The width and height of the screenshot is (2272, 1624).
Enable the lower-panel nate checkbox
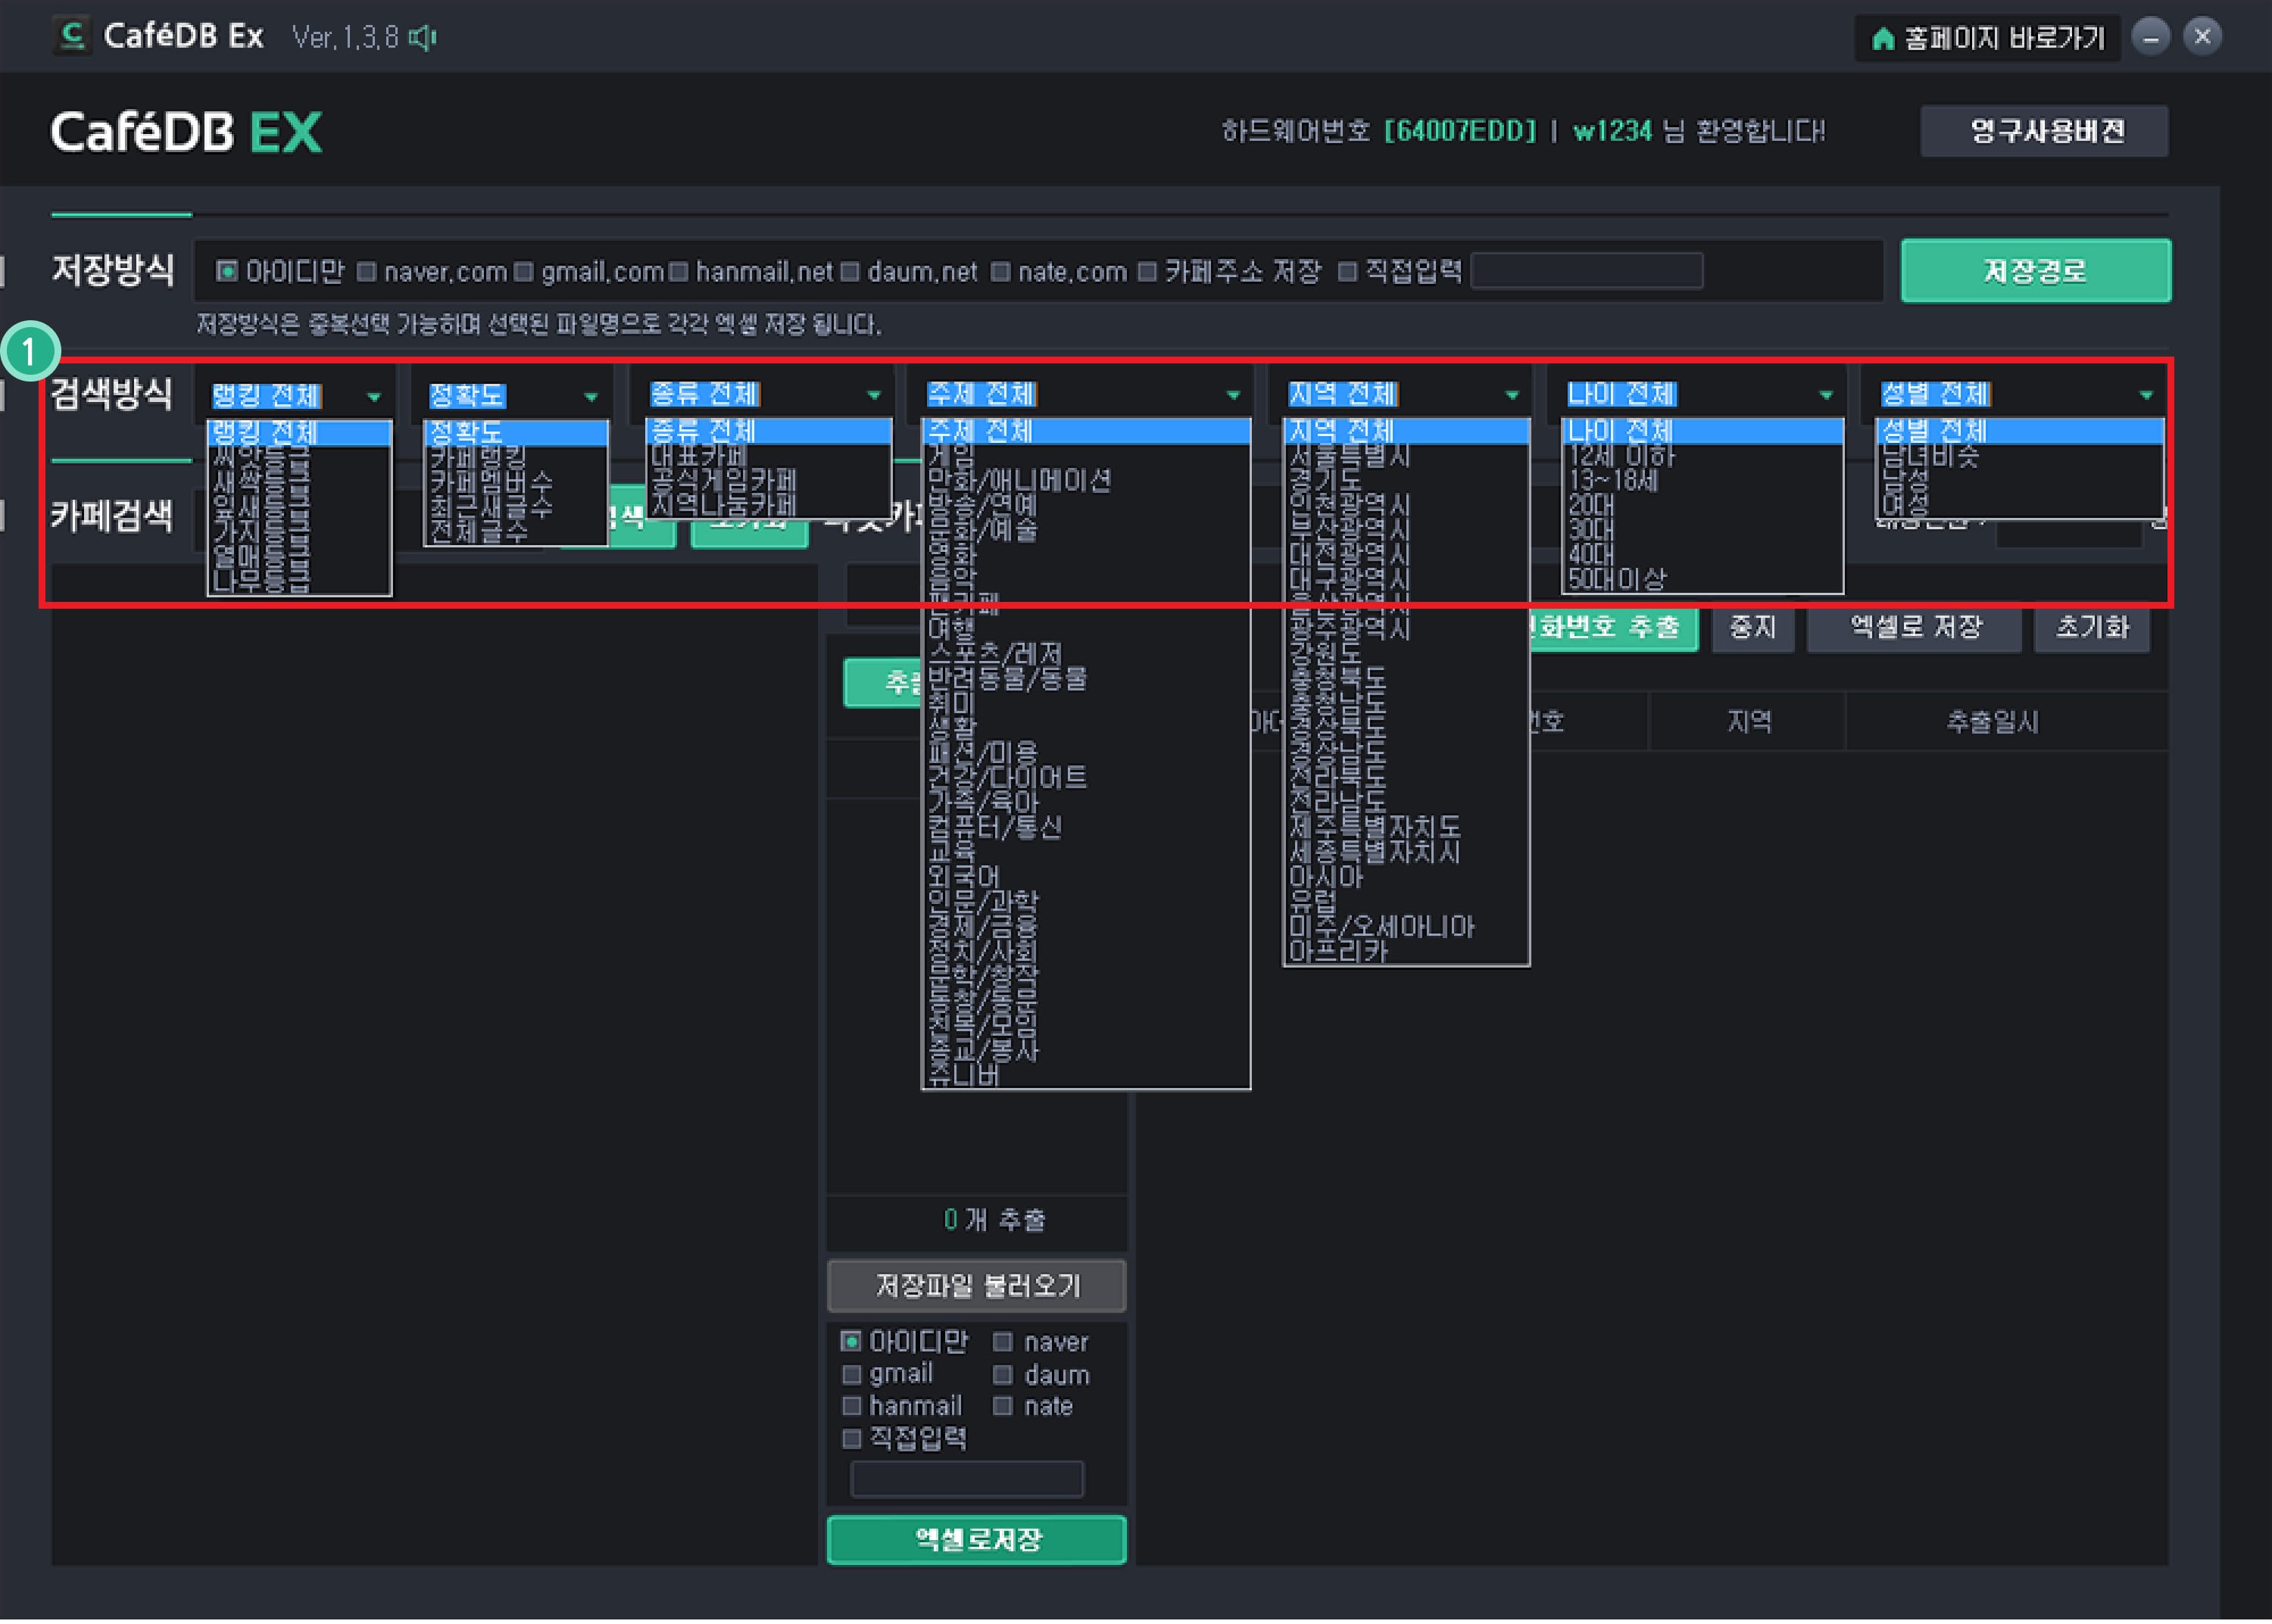tap(1002, 1406)
